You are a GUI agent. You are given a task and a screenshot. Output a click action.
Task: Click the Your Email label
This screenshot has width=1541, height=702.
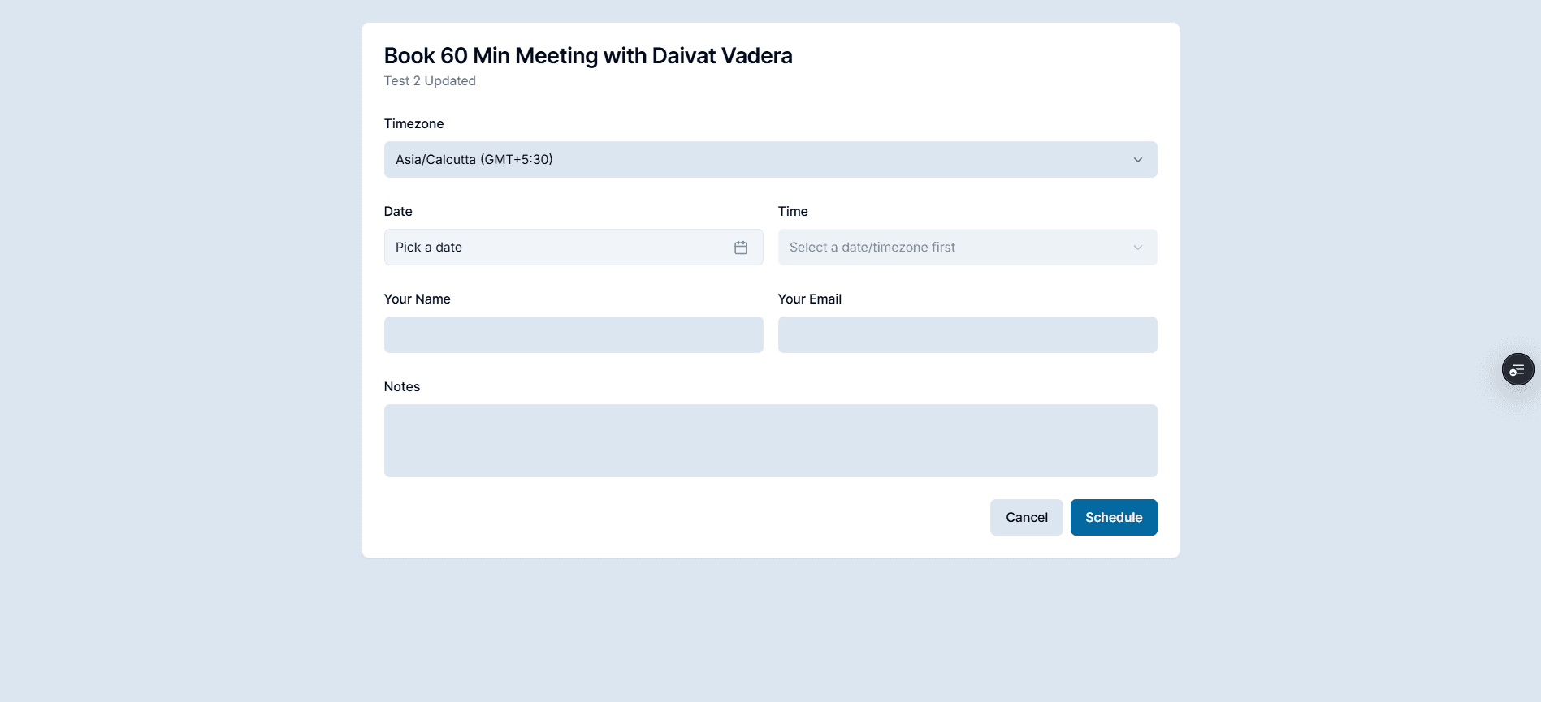tap(809, 299)
